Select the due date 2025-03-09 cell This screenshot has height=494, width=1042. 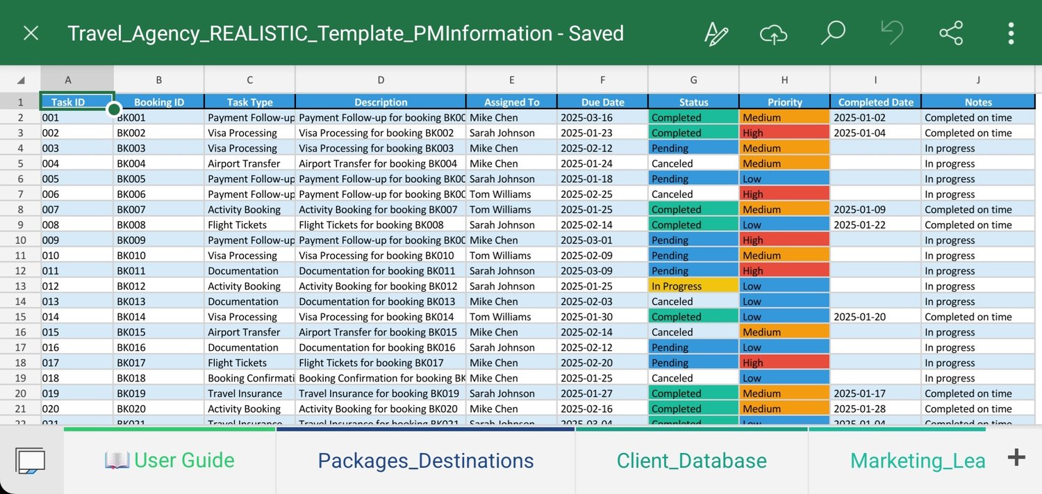pyautogui.click(x=603, y=271)
